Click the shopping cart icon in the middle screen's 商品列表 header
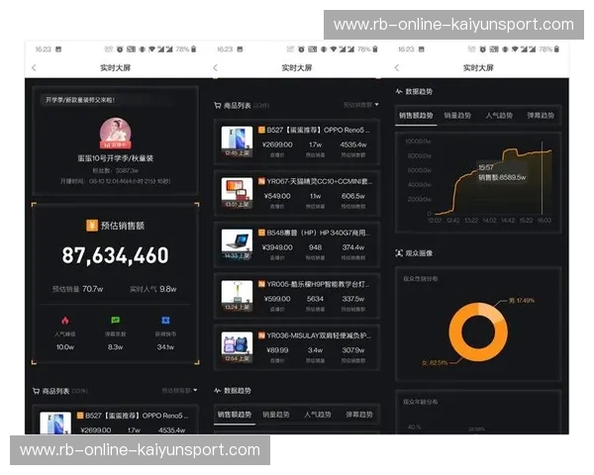This screenshot has height=475, width=594. point(218,104)
